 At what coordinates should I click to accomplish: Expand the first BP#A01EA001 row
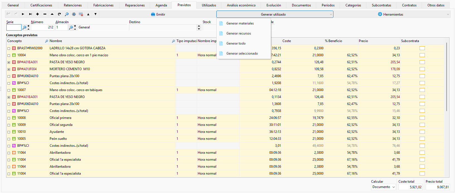click(x=9, y=62)
